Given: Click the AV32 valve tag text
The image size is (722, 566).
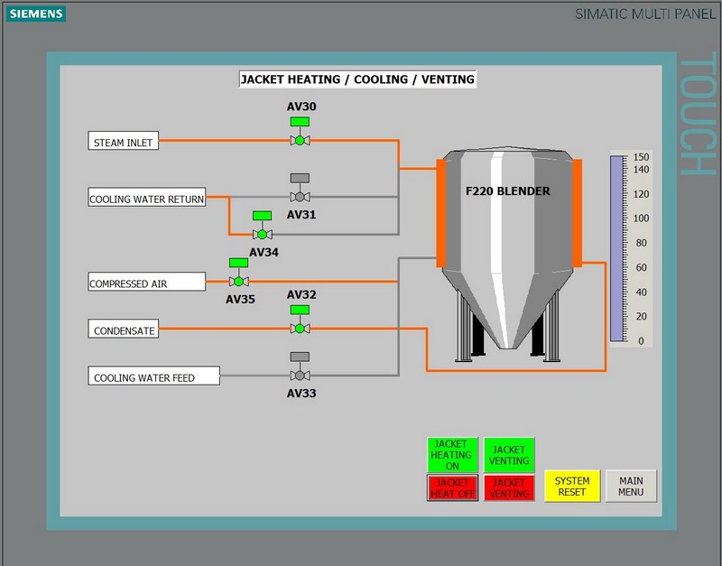Looking at the screenshot, I should 301,295.
